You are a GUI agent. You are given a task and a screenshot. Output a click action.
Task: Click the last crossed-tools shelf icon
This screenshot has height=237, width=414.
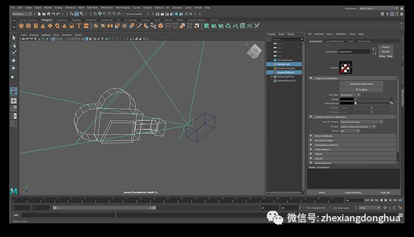[256, 26]
